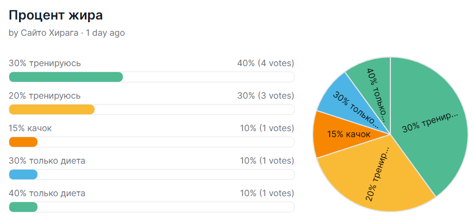Viewport: 473px width, 220px height.
Task: Click the green progress bar for 40% только диета
Action: pos(23,207)
